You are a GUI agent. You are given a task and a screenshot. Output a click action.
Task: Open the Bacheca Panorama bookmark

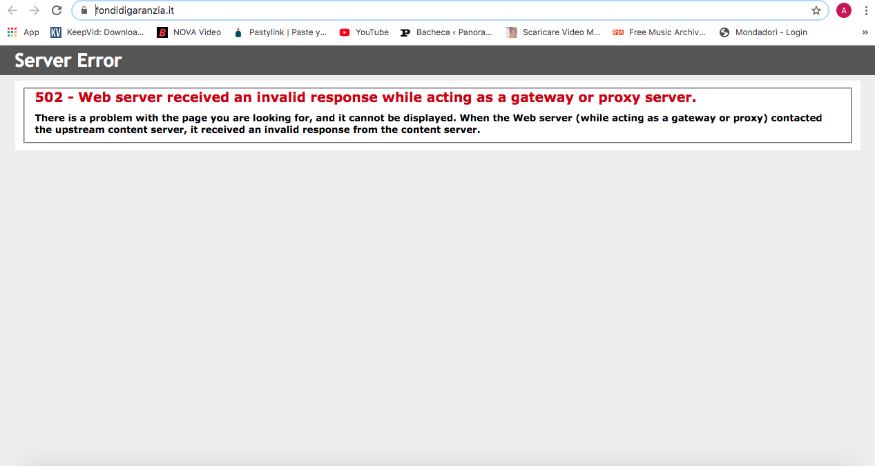point(446,32)
